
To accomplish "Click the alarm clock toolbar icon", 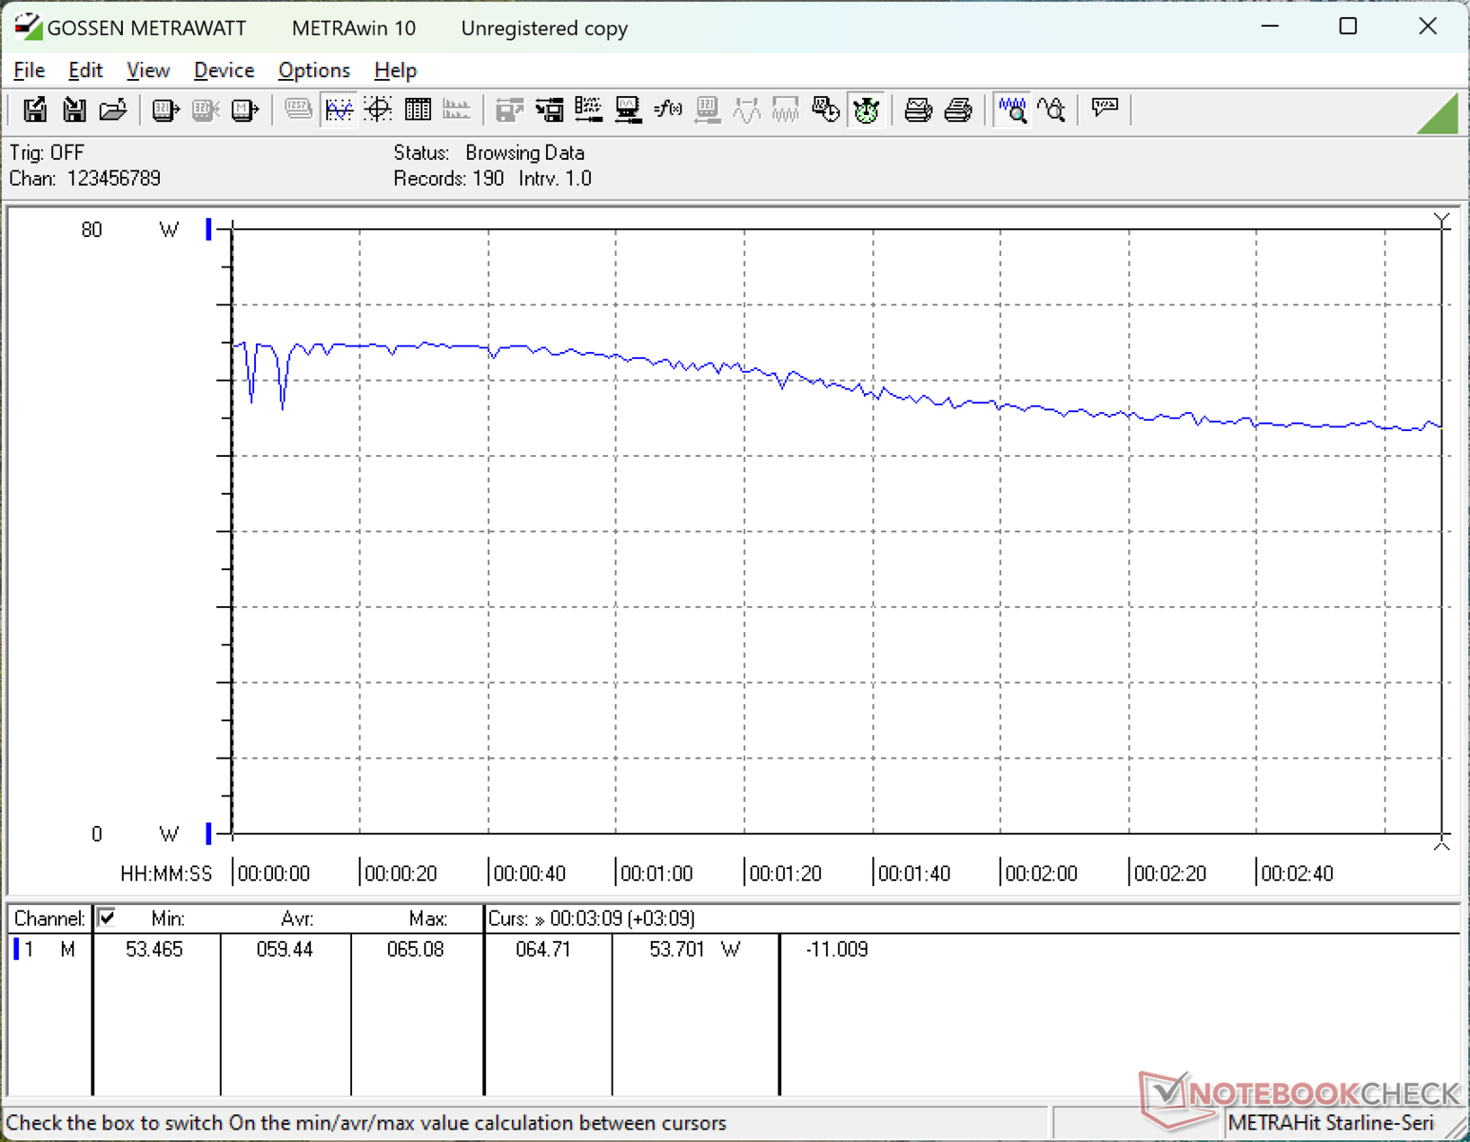I will pos(866,110).
